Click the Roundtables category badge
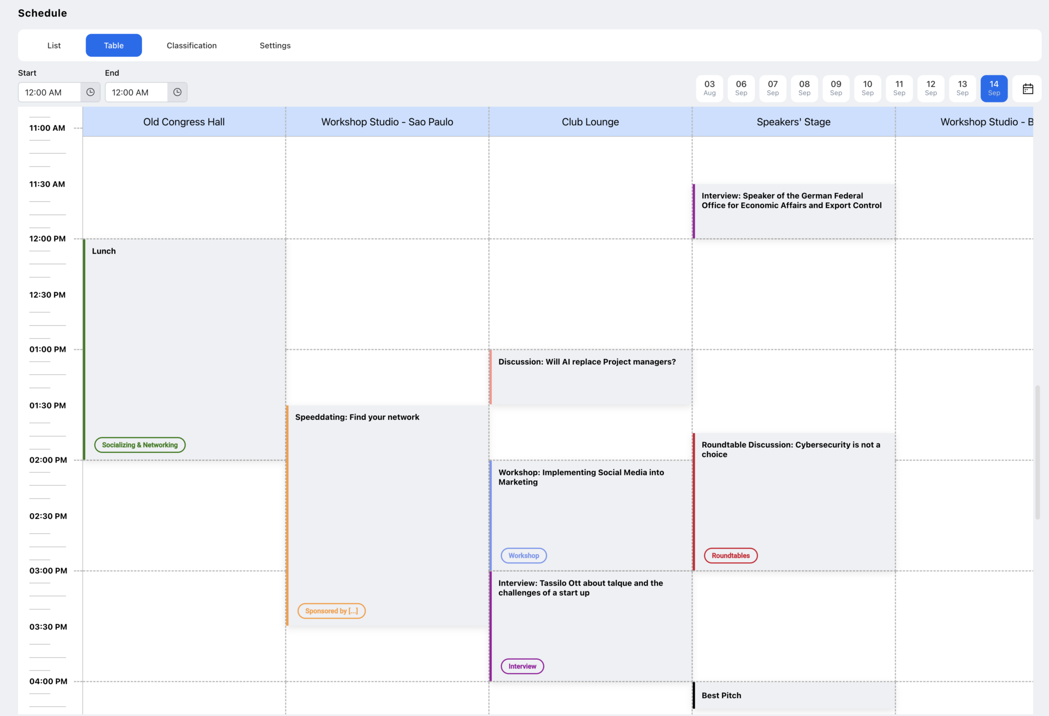The image size is (1049, 716). (730, 555)
